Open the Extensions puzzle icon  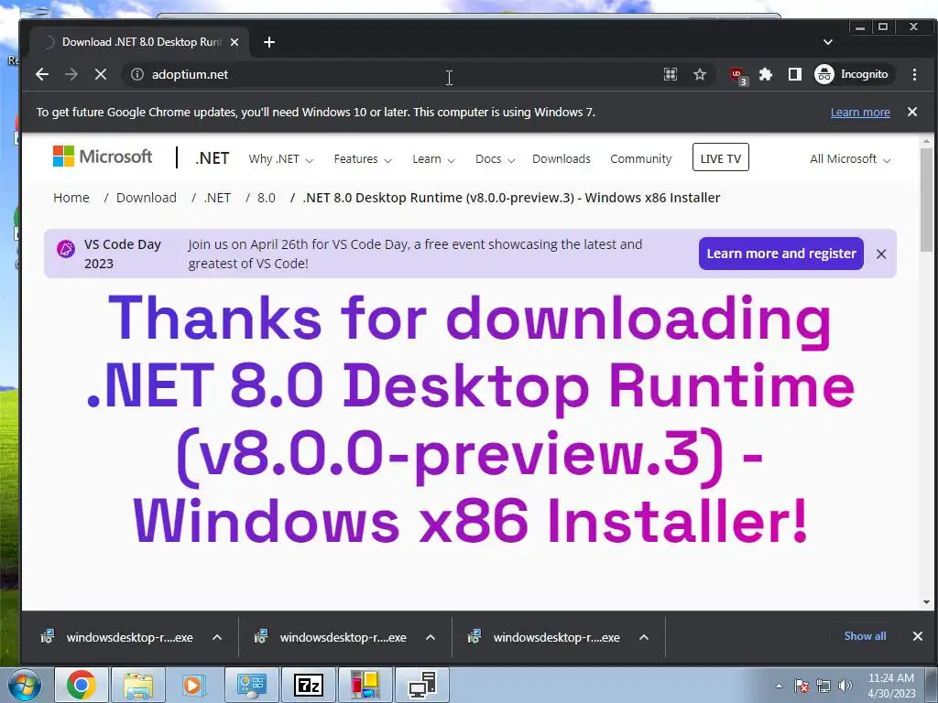pos(765,74)
